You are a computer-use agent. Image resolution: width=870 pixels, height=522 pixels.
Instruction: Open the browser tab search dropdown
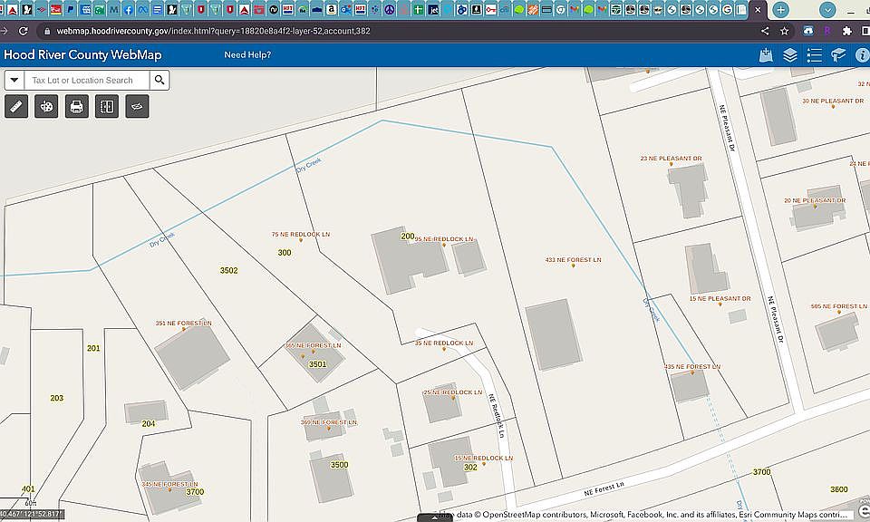pos(827,10)
